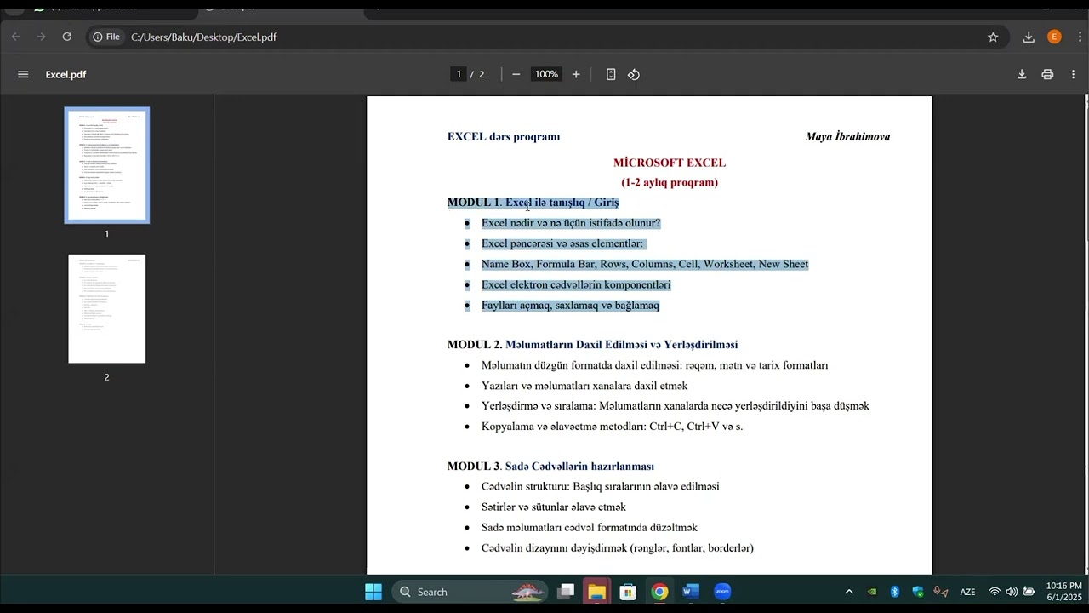This screenshot has width=1089, height=613.
Task: Open Windows Security tray icon
Action: [x=918, y=592]
